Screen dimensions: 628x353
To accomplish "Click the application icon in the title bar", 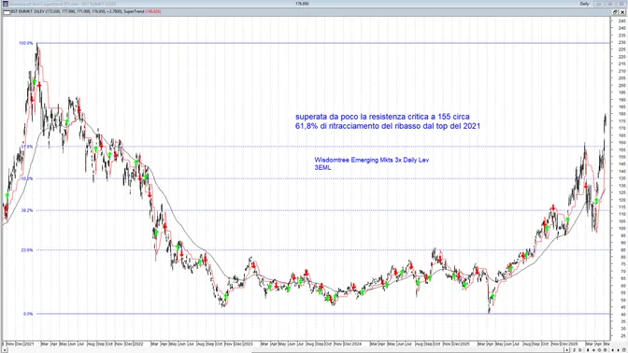I will tap(6, 4).
